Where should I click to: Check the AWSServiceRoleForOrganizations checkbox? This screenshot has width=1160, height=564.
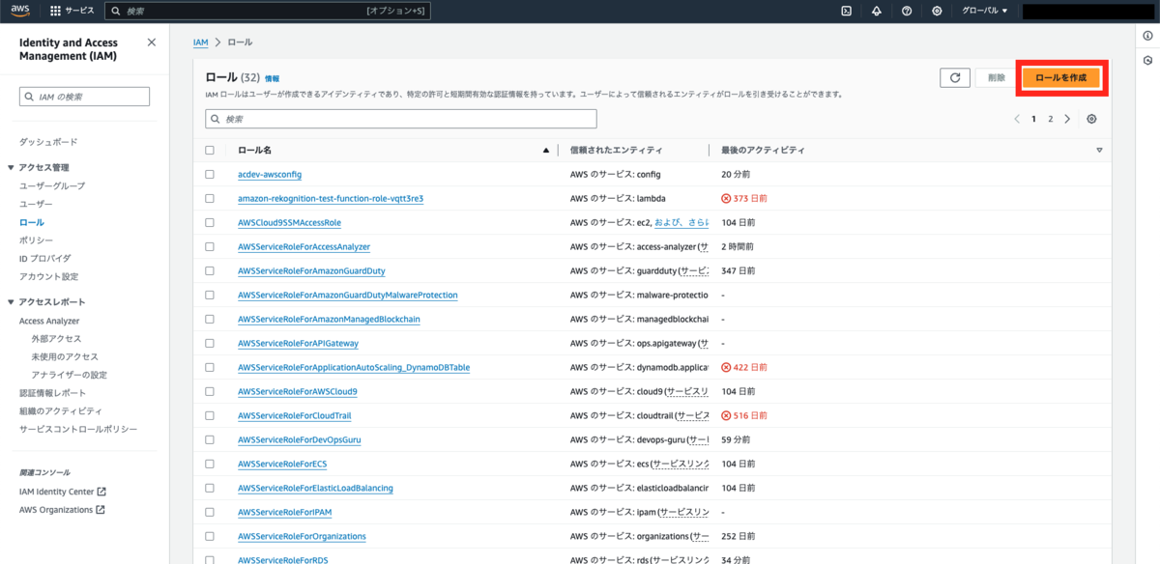[210, 537]
